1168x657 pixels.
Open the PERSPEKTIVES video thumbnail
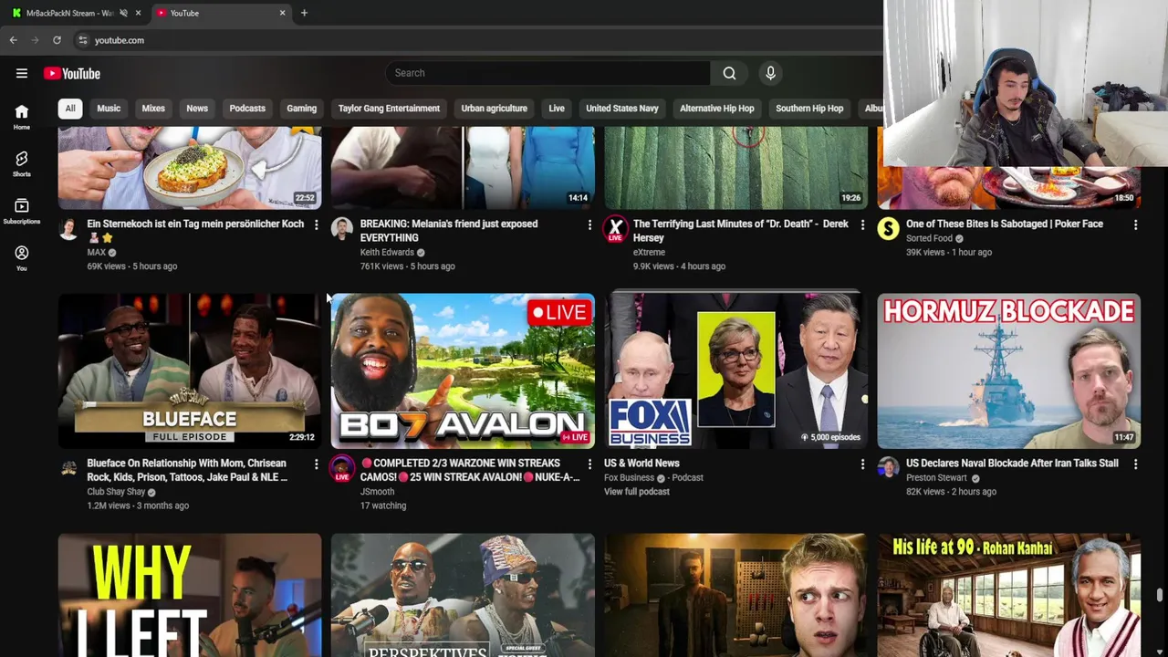coord(463,595)
